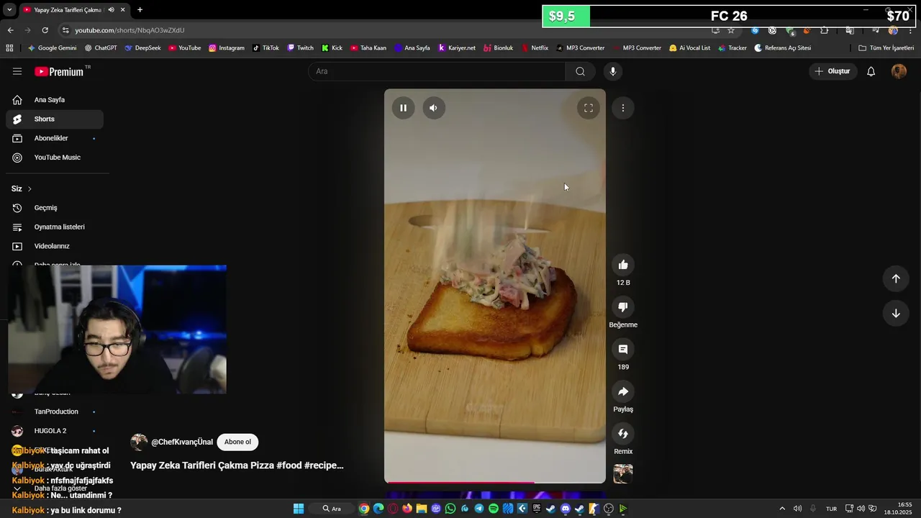Screen dimensions: 921x518
Task: Open the Short's three-dot more menu
Action: 622,108
